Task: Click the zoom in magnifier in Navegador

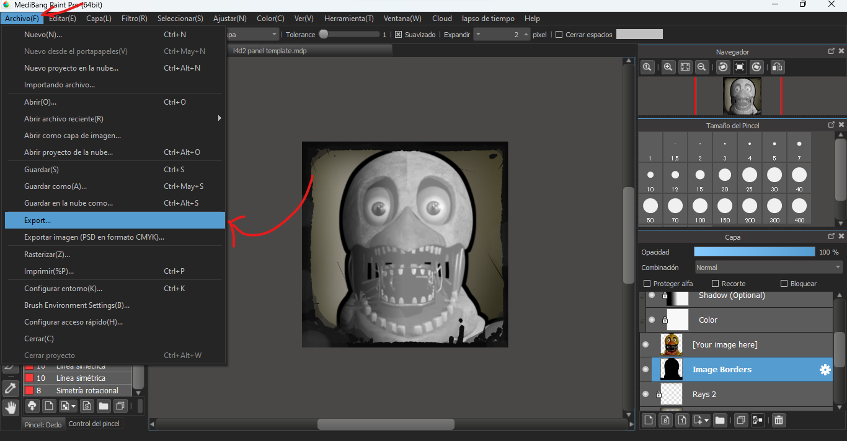Action: pos(668,67)
